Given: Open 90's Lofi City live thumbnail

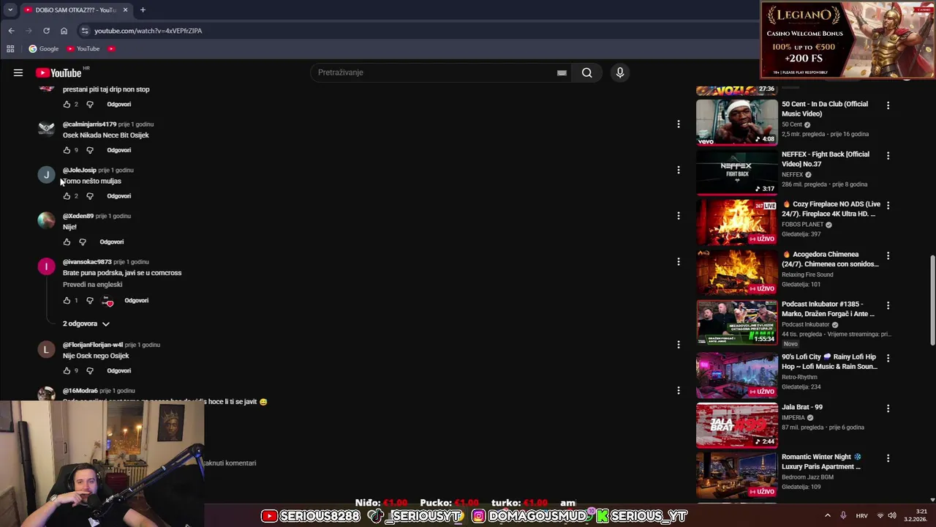Looking at the screenshot, I should point(737,375).
